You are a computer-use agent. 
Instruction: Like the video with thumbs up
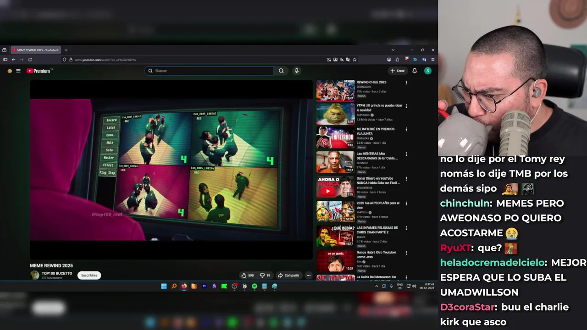click(x=248, y=275)
